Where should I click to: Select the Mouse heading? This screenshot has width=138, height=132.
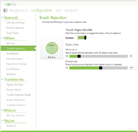[10, 110]
